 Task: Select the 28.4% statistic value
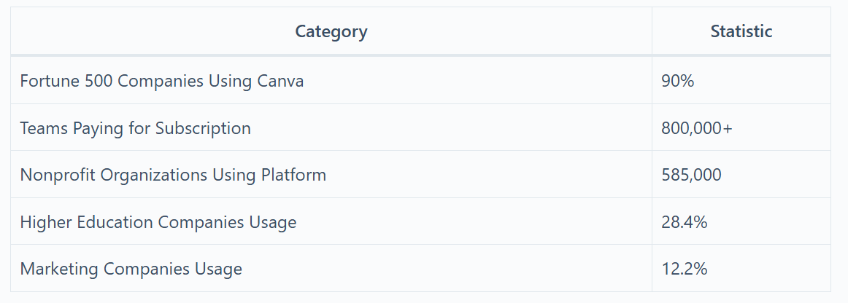coord(684,222)
